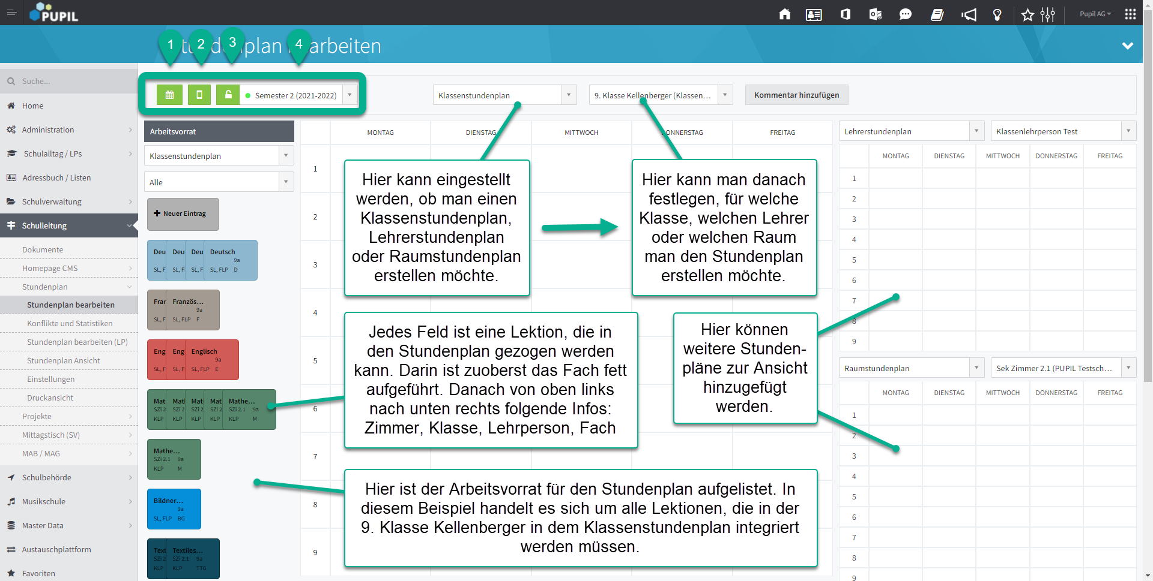Open the sliders settings icon

pos(1048,14)
